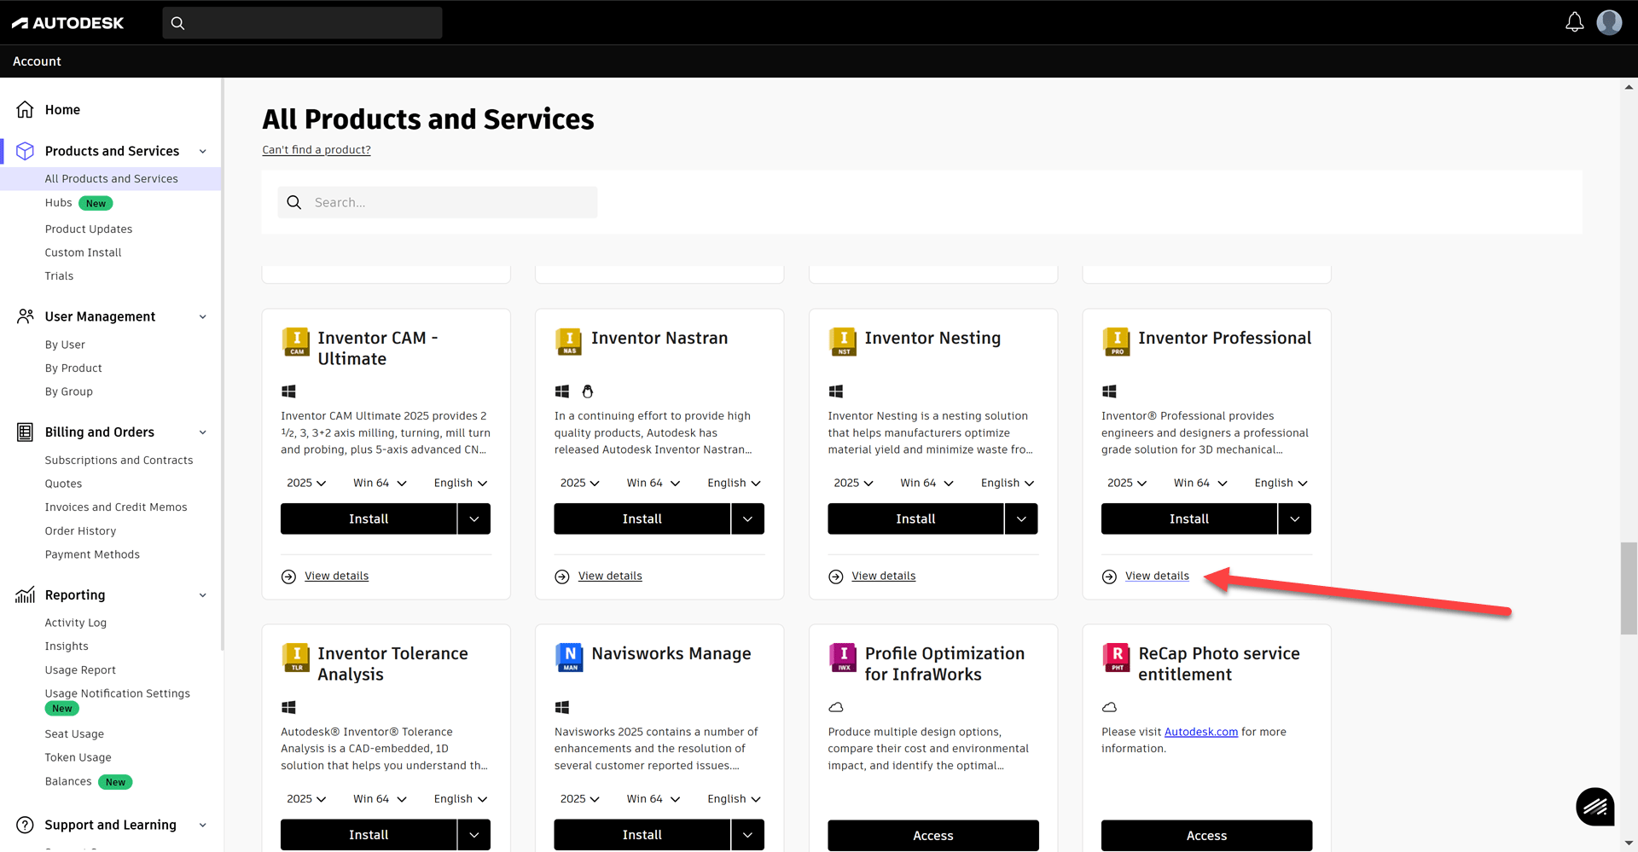Click the User Management people icon
Screen dimensions: 1638x852
(x=26, y=316)
